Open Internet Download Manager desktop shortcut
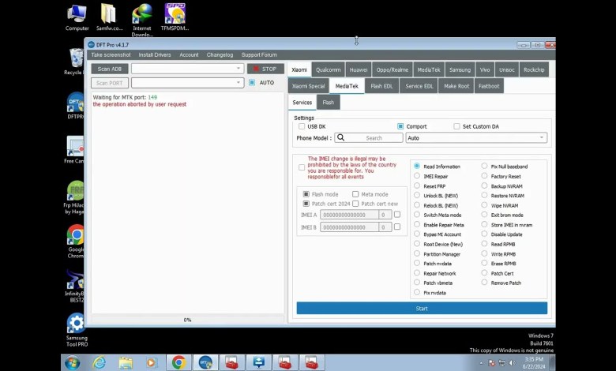Image resolution: width=616 pixels, height=371 pixels. tap(142, 14)
